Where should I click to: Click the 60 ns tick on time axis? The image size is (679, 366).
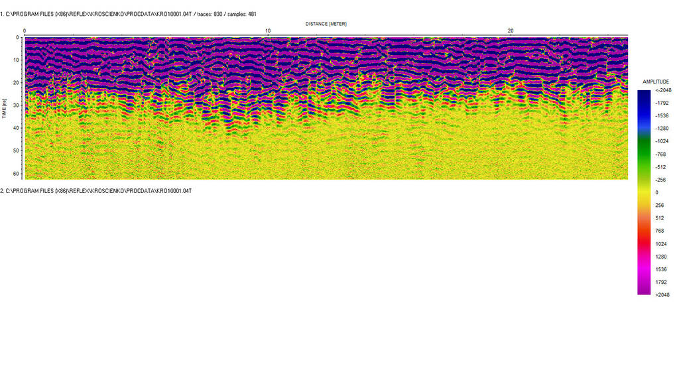[15, 173]
